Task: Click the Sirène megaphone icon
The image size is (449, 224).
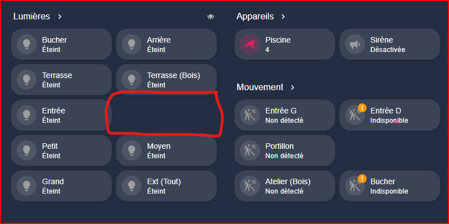Action: (x=355, y=44)
